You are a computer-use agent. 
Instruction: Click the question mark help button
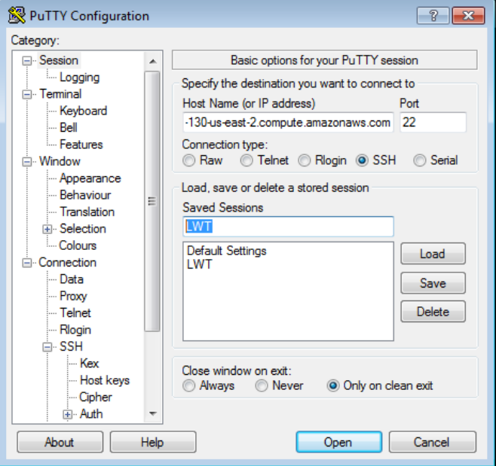click(x=433, y=15)
